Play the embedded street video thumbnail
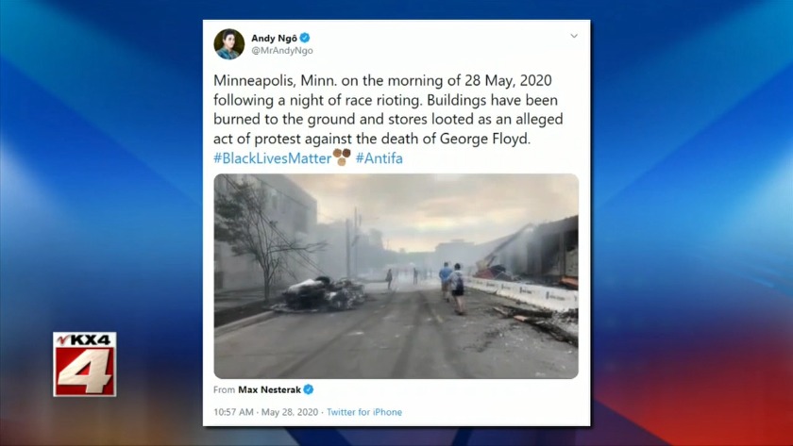793x446 pixels. [x=396, y=276]
